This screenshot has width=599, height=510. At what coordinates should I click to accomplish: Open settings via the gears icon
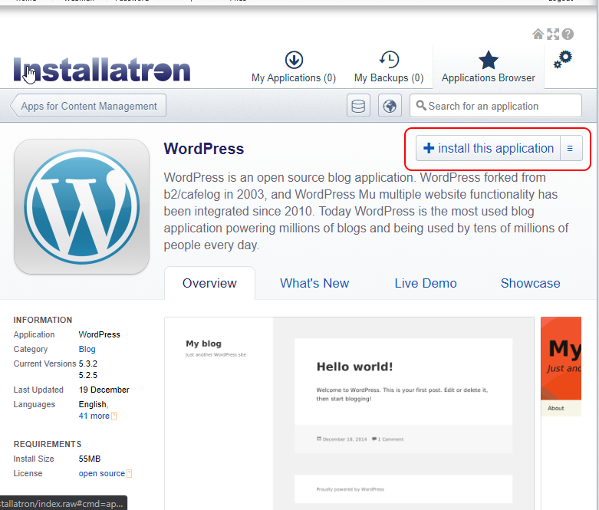tap(563, 60)
